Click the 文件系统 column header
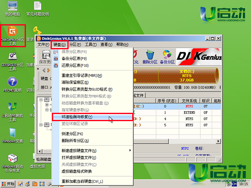The image size is (251, 188). click(x=190, y=101)
